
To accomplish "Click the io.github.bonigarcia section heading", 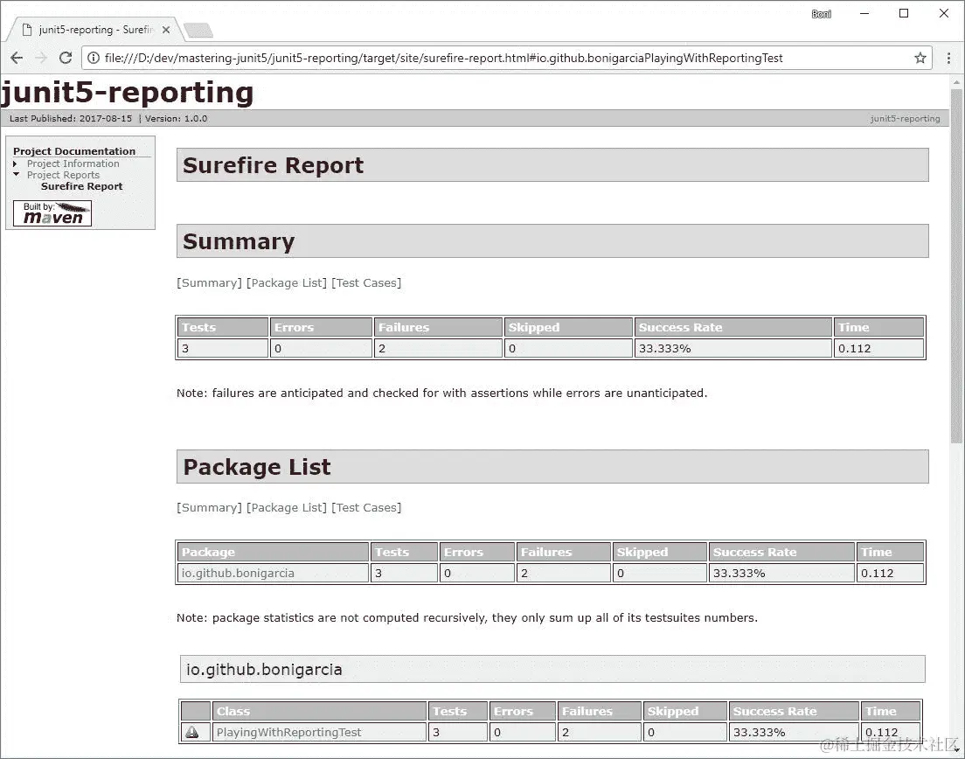I will (552, 669).
